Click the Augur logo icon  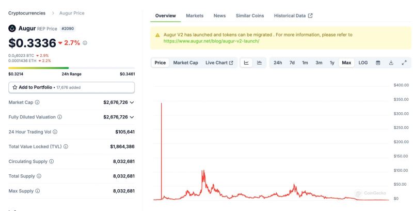click(12, 28)
